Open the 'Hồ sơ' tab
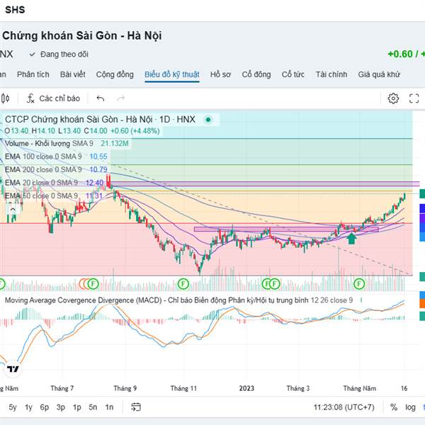The height and width of the screenshot is (425, 425). pos(220,74)
